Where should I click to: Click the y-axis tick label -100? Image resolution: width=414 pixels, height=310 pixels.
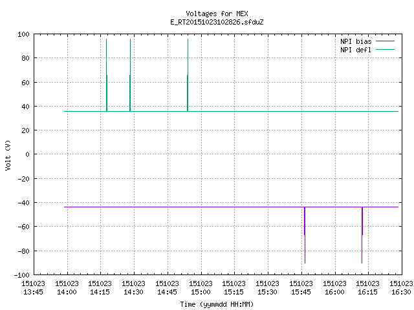21,275
